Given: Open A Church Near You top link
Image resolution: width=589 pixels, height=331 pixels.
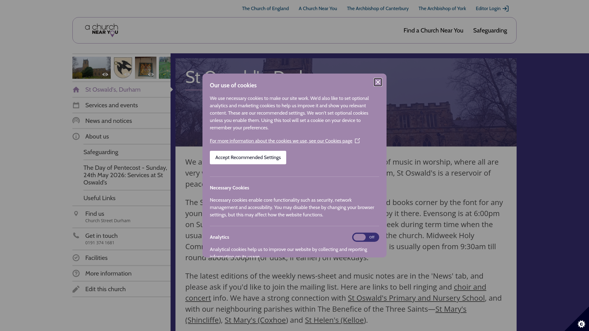Looking at the screenshot, I should 318,9.
